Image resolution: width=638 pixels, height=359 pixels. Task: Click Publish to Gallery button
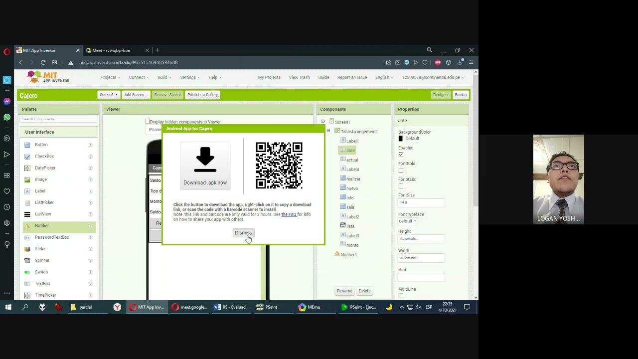point(202,95)
